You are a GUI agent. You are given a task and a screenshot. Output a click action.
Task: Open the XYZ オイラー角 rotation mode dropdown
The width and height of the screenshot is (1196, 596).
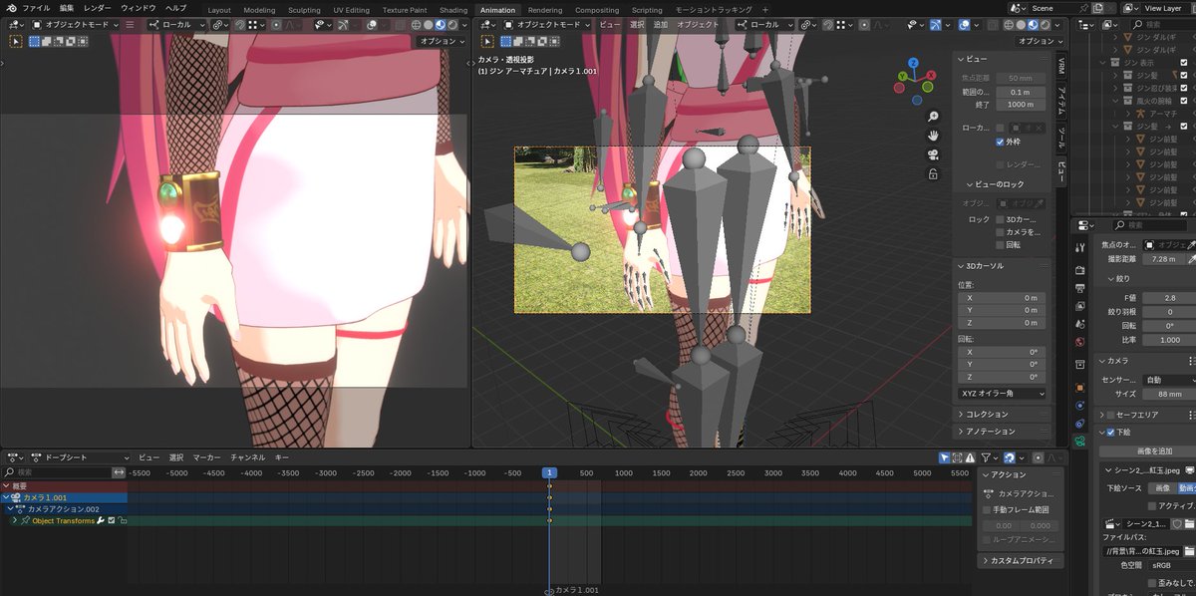pos(1003,394)
